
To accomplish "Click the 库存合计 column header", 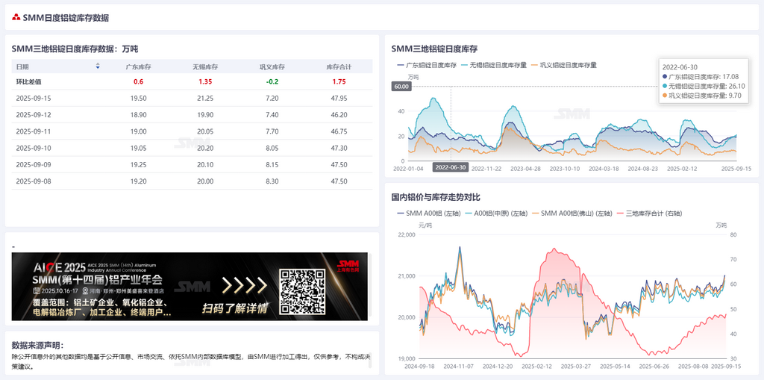I will tap(339, 67).
